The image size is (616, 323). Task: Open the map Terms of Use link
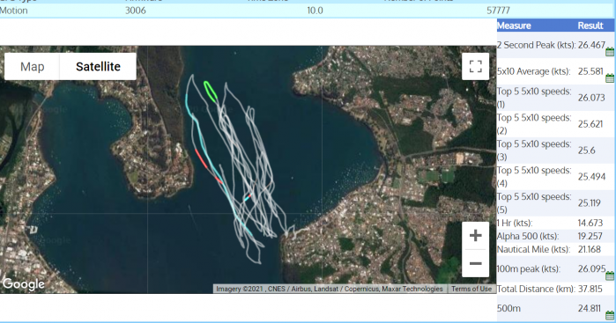471,289
